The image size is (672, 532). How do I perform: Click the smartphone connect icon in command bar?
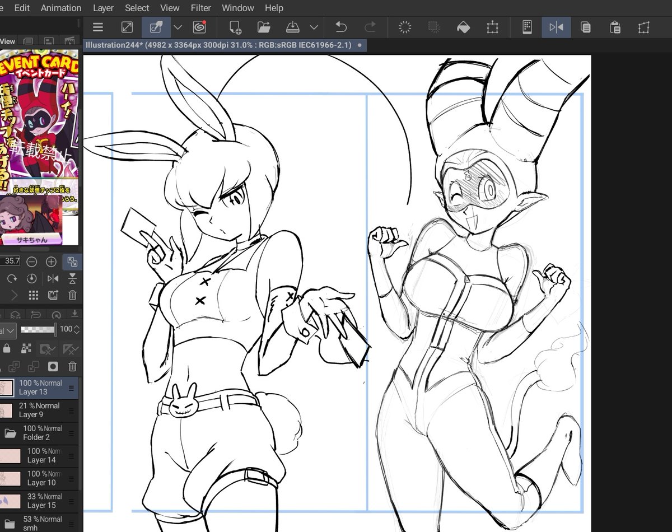pos(527,27)
